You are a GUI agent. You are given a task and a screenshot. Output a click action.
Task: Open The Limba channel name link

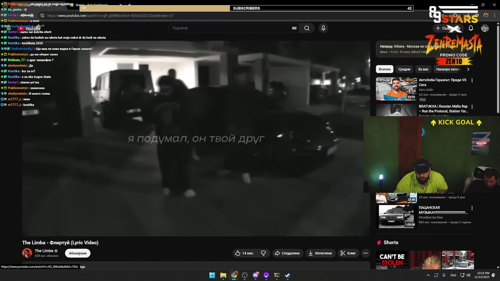click(x=44, y=251)
